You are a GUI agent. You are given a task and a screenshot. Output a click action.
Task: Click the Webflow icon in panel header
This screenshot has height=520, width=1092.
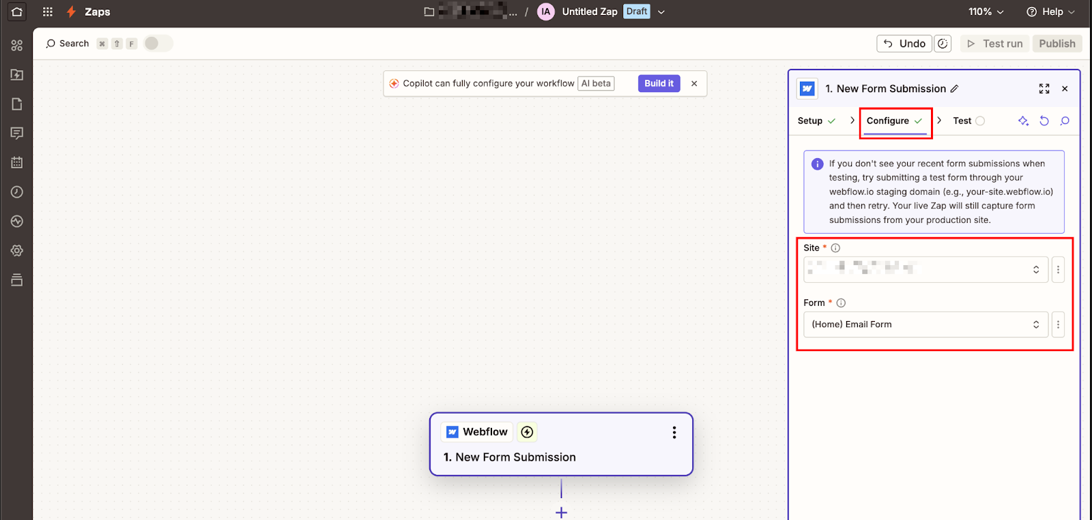coord(807,89)
